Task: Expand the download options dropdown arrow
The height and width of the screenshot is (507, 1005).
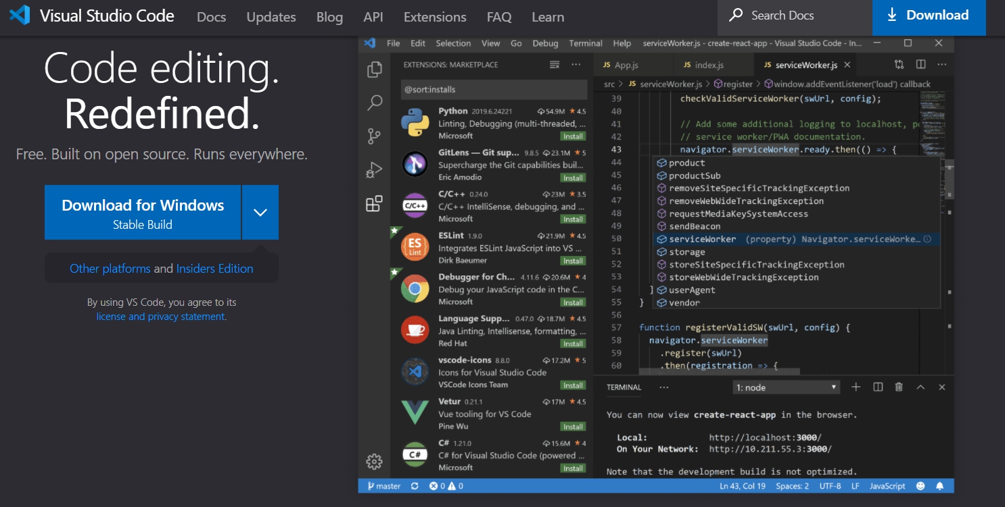Action: 260,212
